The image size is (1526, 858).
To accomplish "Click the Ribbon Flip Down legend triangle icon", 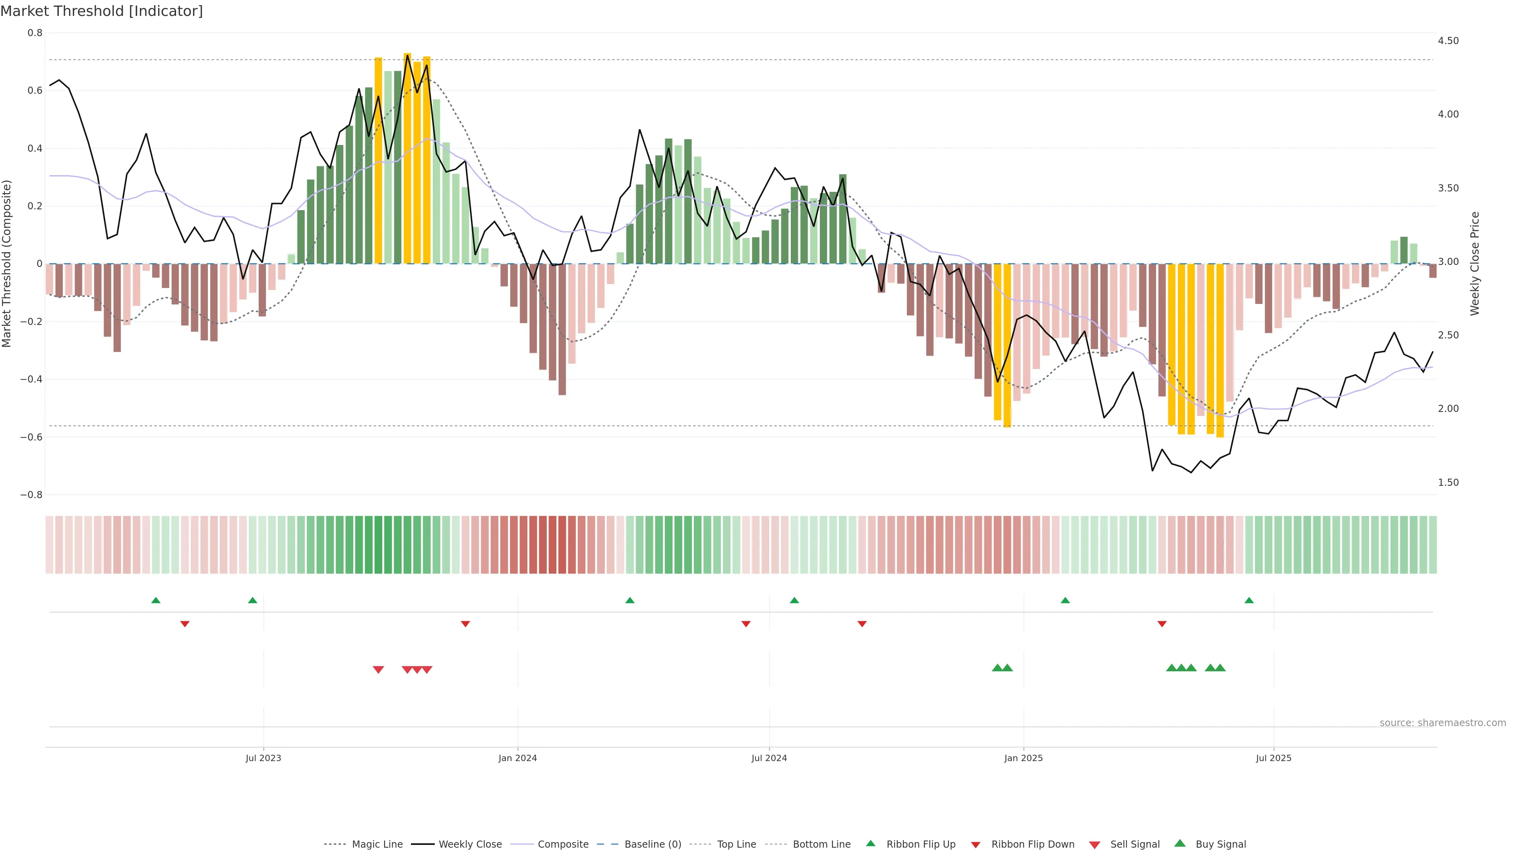I will pos(976,845).
